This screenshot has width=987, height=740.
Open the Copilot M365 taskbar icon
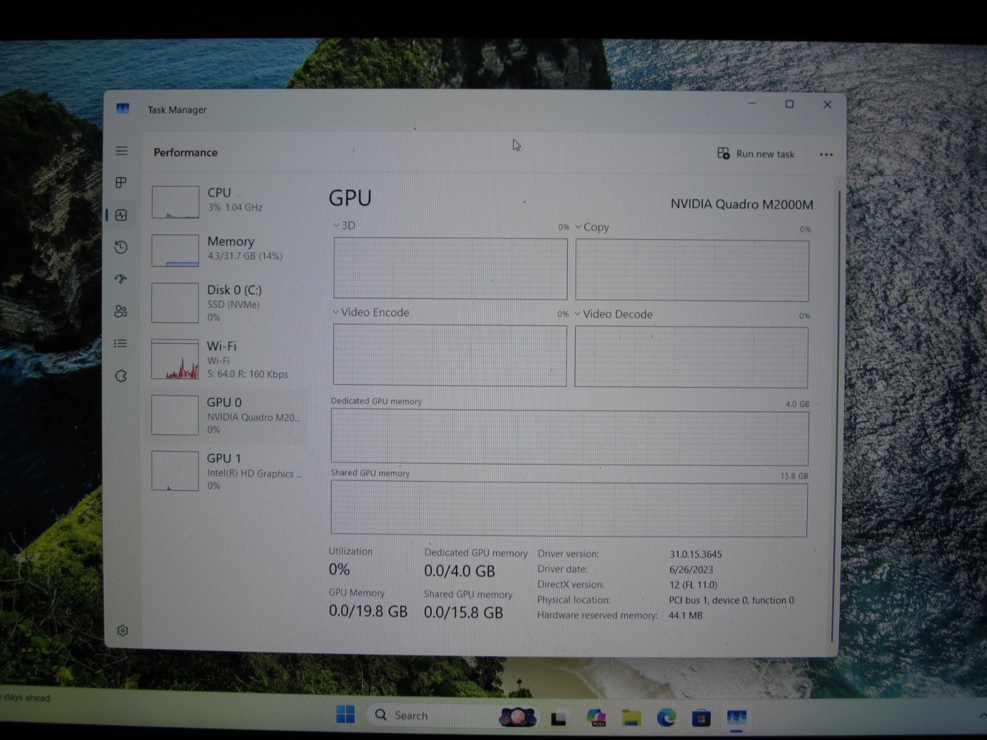coord(596,717)
